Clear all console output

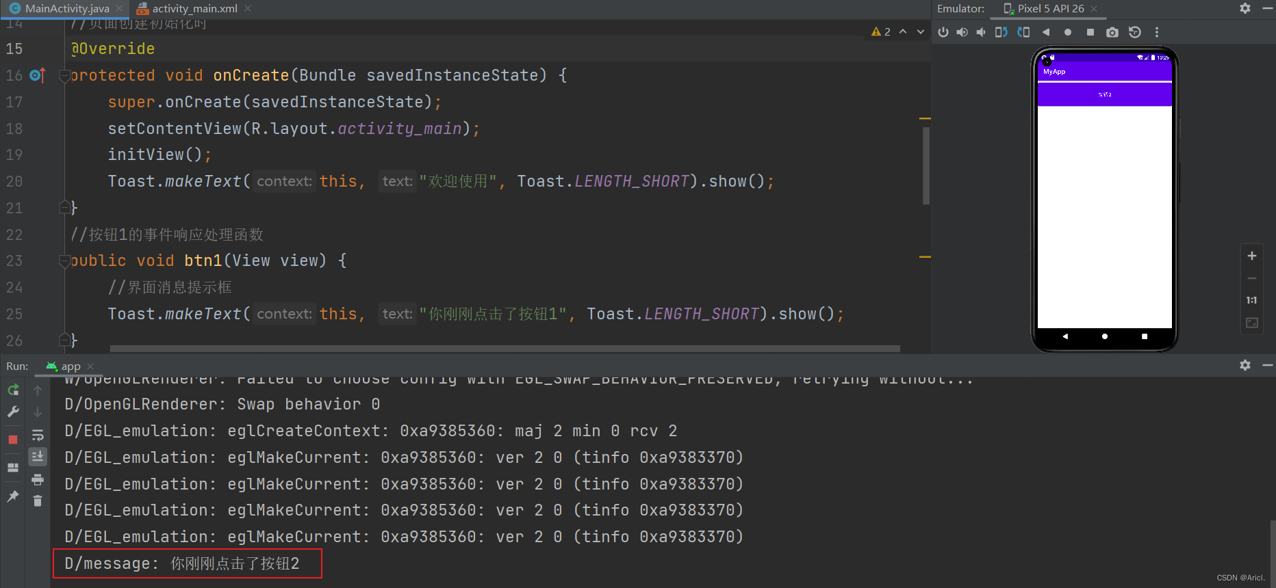(x=38, y=501)
